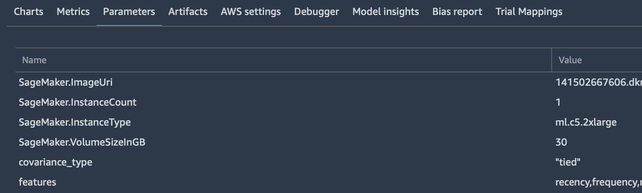Select the SageMaker.VolumeSizeInGB parameter name
This screenshot has width=642, height=193.
click(82, 142)
